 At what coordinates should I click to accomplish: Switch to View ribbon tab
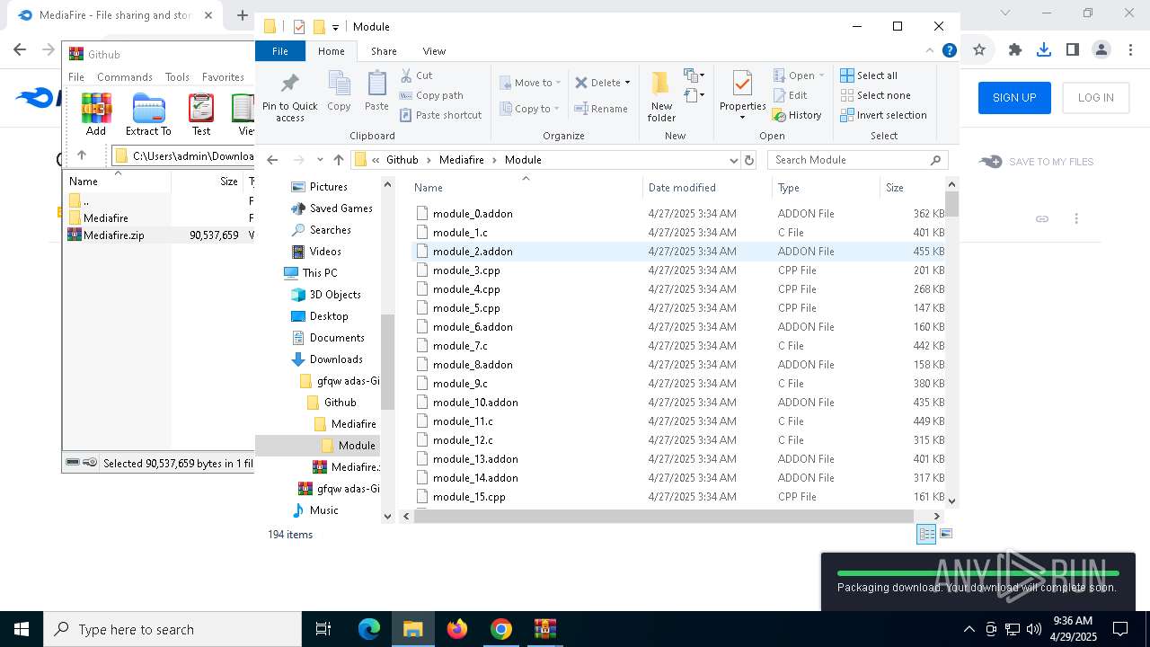pyautogui.click(x=434, y=51)
